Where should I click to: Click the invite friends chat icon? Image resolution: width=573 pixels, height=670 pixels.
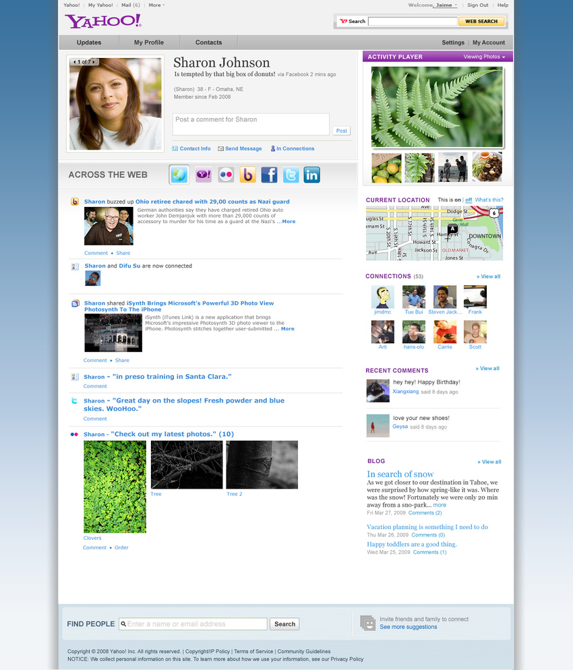click(x=367, y=623)
